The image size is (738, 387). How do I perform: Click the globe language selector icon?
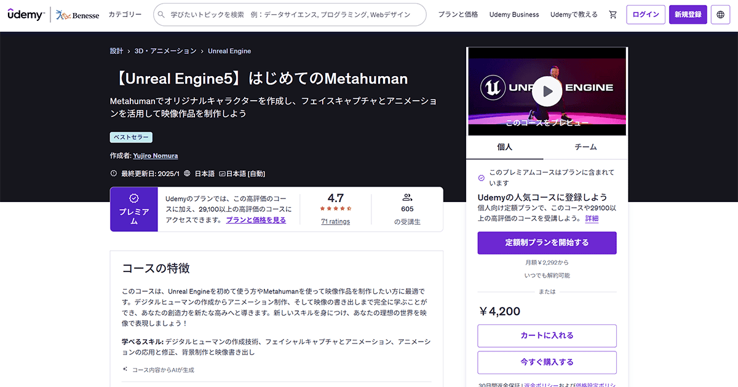(720, 14)
